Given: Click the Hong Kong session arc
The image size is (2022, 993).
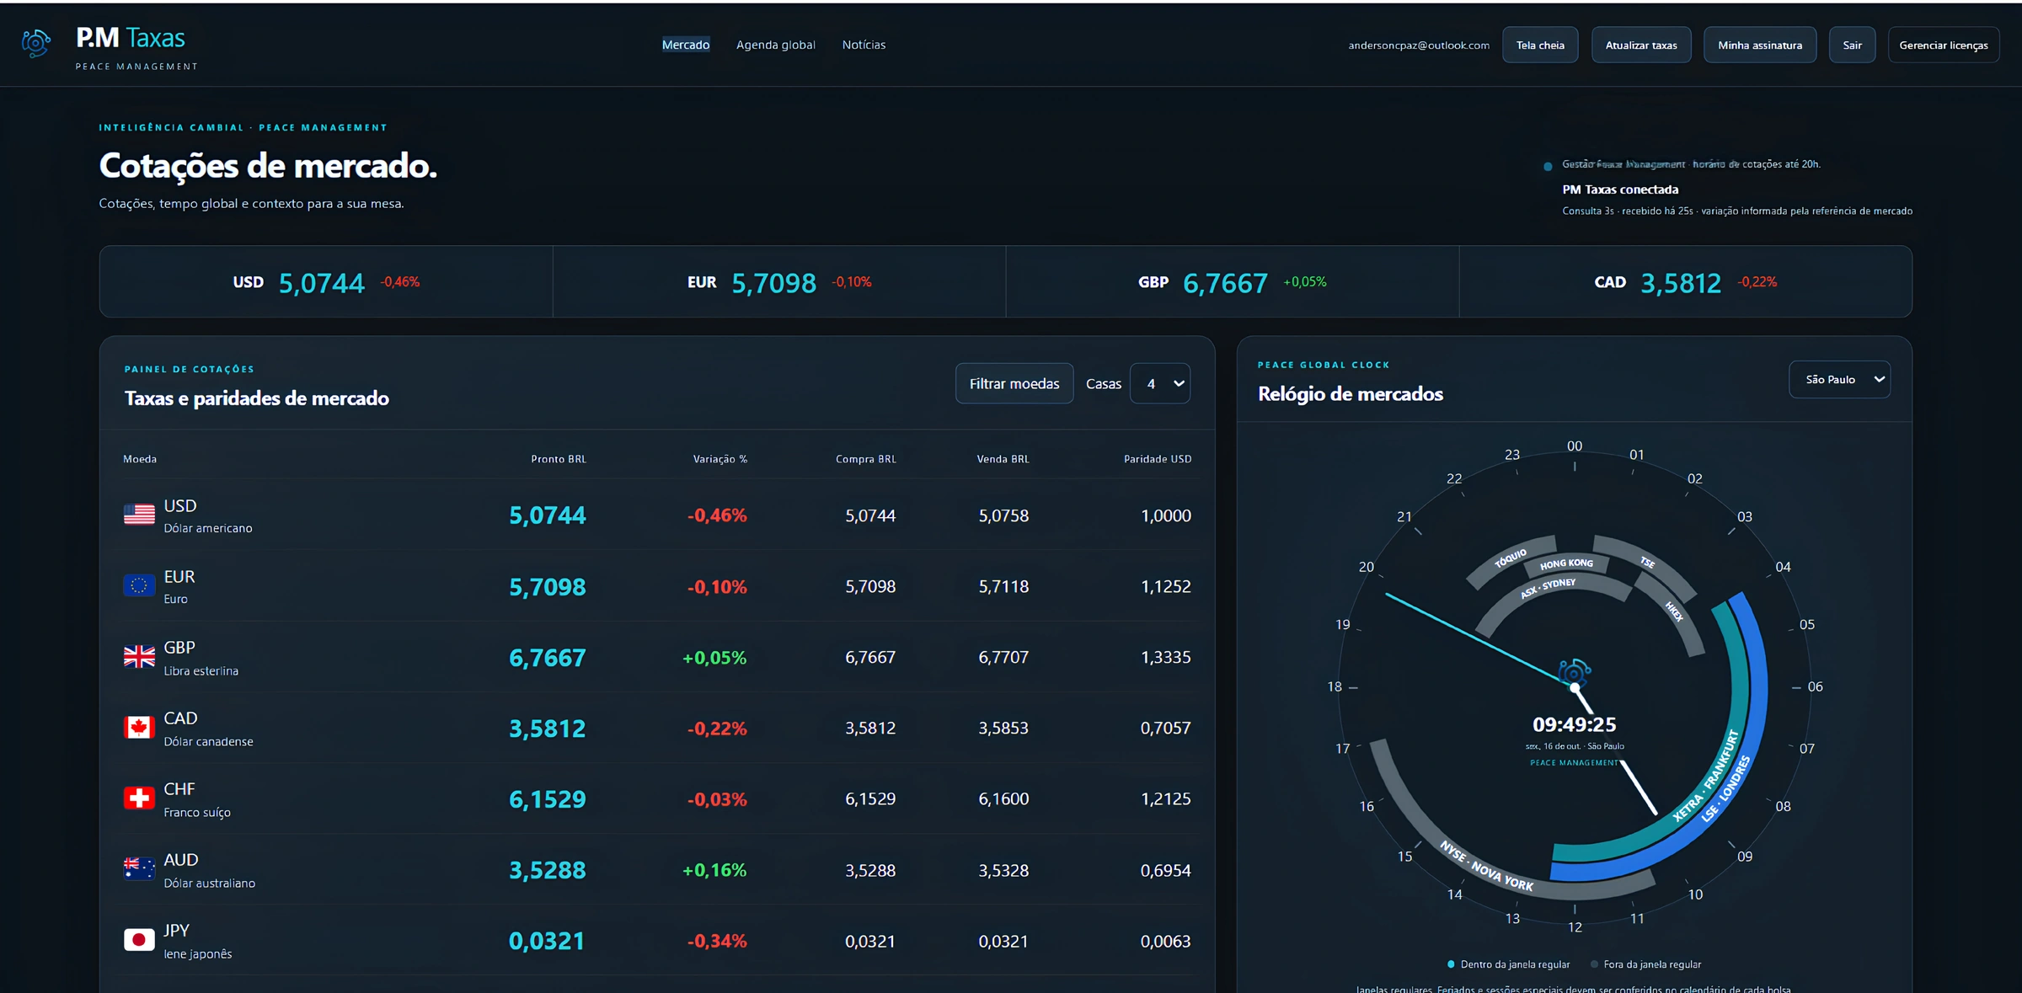Looking at the screenshot, I should coord(1566,563).
